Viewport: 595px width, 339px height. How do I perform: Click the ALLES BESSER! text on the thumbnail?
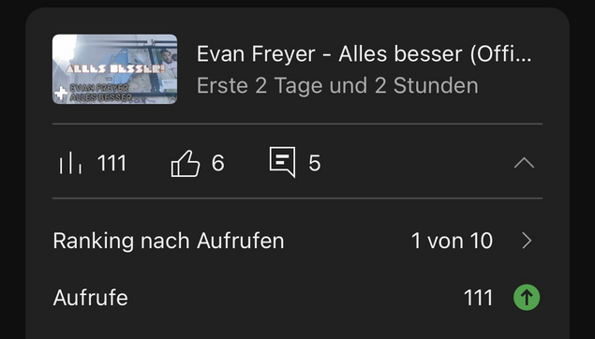116,69
